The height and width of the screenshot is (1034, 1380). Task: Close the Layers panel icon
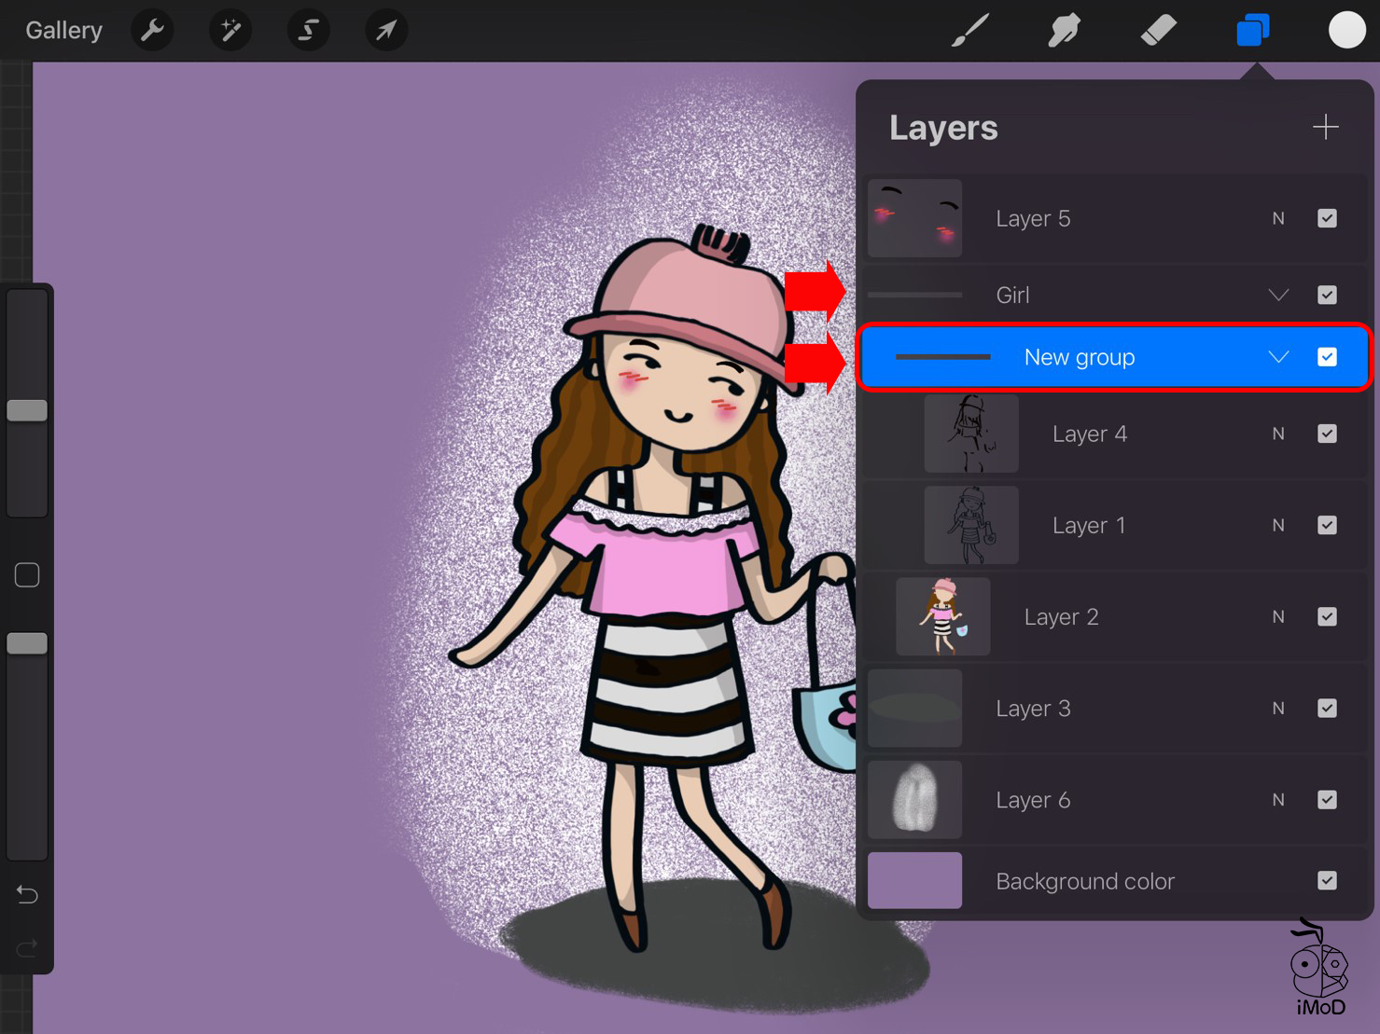tap(1252, 31)
